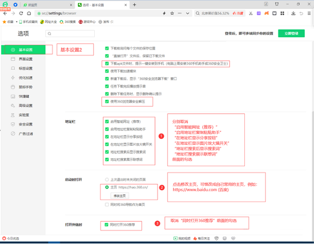Click the green 立即登录 button
Viewport: 314px width, 244px height.
click(291, 33)
